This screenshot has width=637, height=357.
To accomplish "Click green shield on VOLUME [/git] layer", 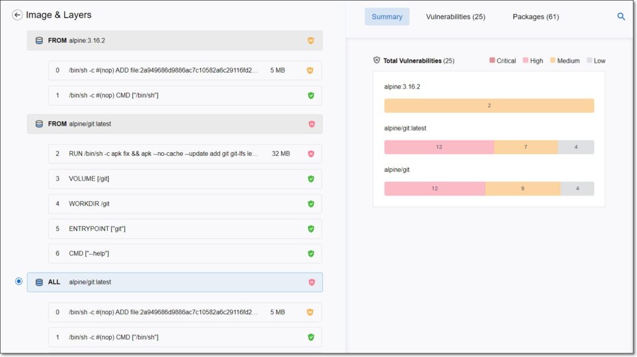I will (311, 179).
